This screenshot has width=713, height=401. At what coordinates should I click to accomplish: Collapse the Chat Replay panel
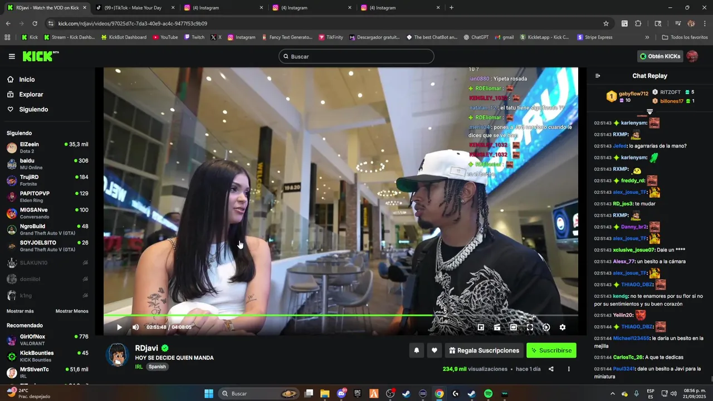(x=598, y=76)
